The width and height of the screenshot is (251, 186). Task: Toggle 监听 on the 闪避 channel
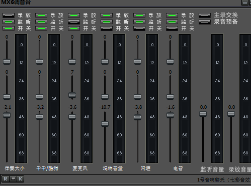click(x=139, y=22)
